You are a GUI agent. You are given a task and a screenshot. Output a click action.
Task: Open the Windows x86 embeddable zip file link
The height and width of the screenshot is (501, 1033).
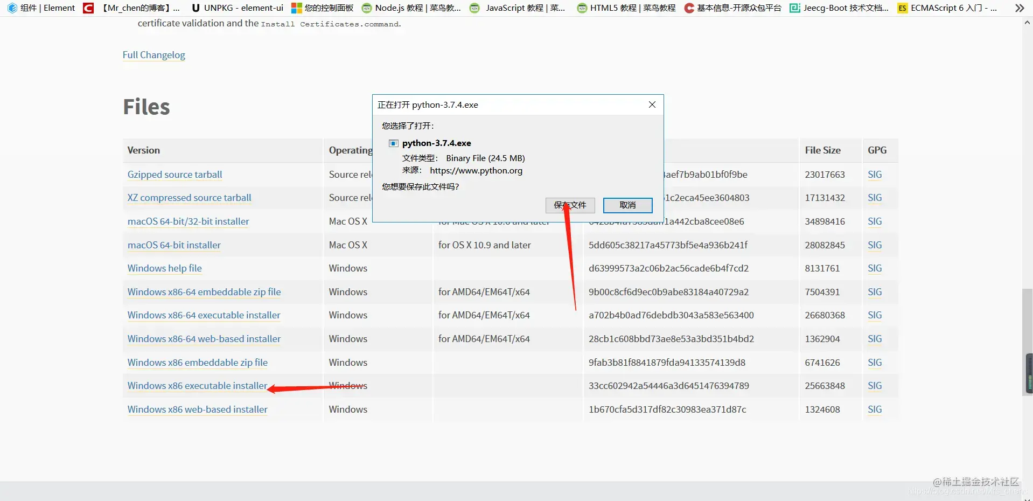point(197,363)
